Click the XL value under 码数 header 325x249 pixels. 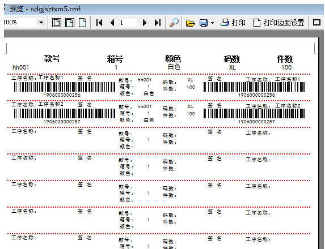click(x=232, y=67)
